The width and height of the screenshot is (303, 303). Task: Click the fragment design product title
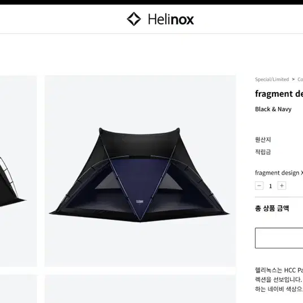pos(279,94)
